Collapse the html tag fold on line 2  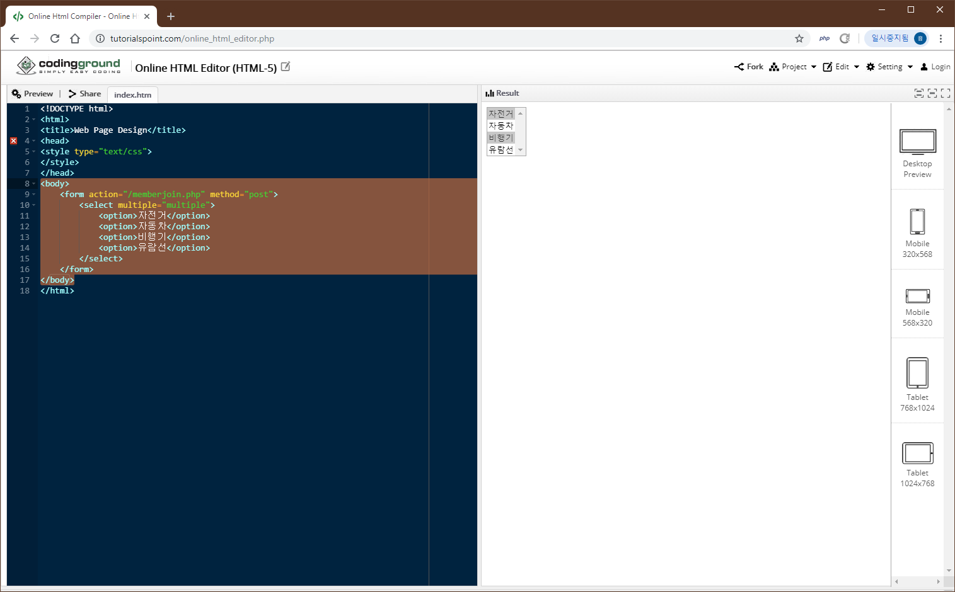[33, 119]
